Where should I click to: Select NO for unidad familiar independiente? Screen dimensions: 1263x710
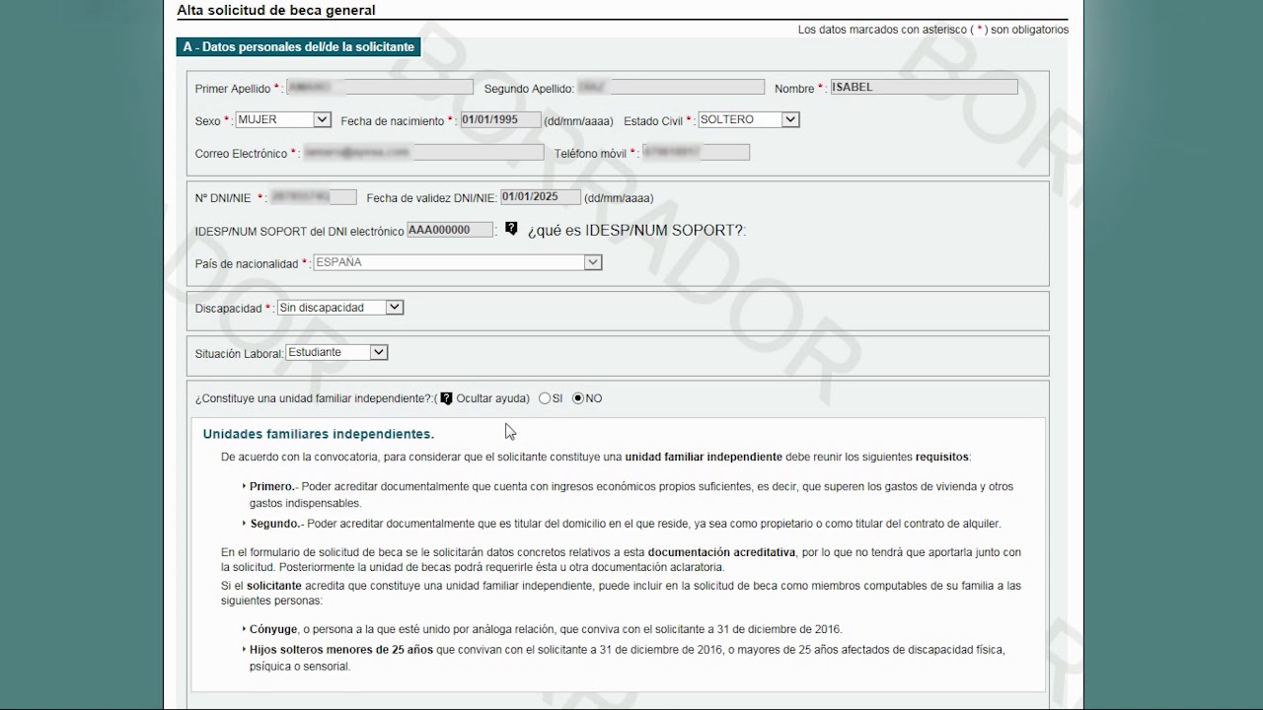[578, 398]
